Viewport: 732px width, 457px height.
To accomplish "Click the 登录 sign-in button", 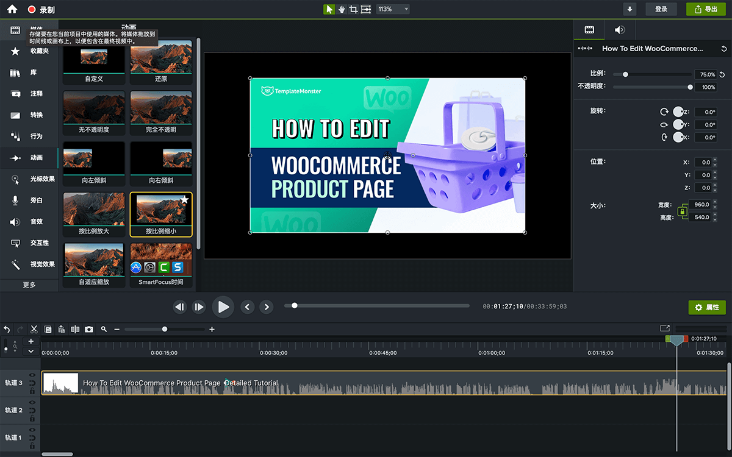I will 661,9.
